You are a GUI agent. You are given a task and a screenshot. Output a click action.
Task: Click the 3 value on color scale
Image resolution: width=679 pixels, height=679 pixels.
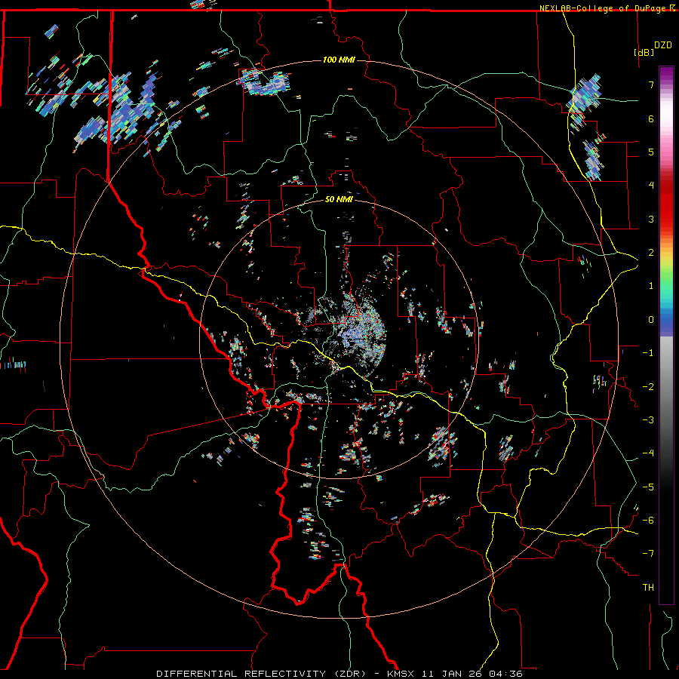tap(651, 219)
